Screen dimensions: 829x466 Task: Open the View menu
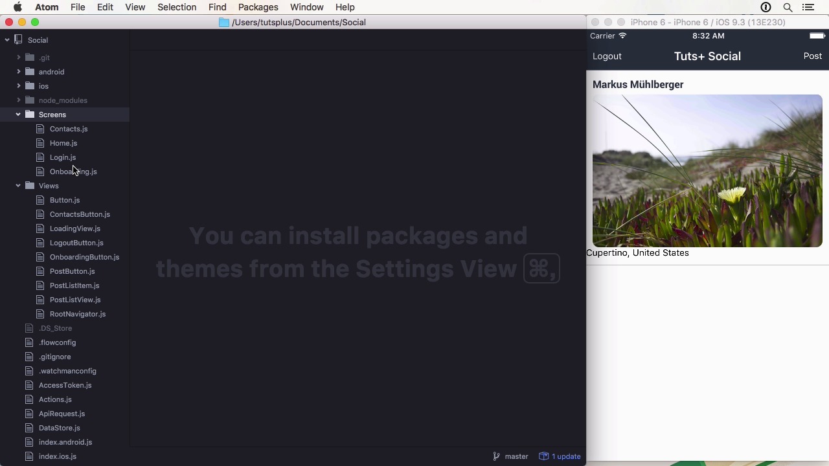pyautogui.click(x=135, y=7)
